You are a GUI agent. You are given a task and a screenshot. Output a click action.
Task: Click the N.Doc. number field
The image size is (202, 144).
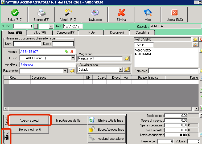tap(23, 26)
